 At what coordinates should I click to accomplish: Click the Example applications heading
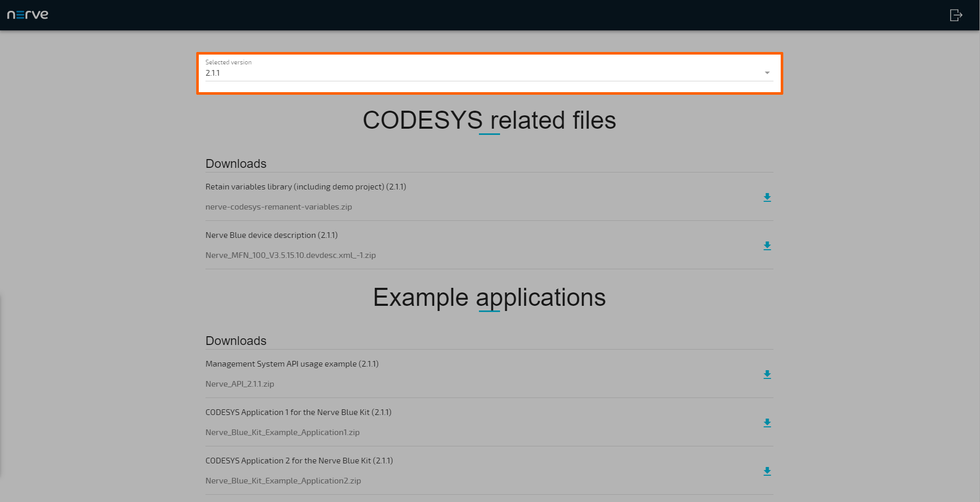[x=489, y=297]
